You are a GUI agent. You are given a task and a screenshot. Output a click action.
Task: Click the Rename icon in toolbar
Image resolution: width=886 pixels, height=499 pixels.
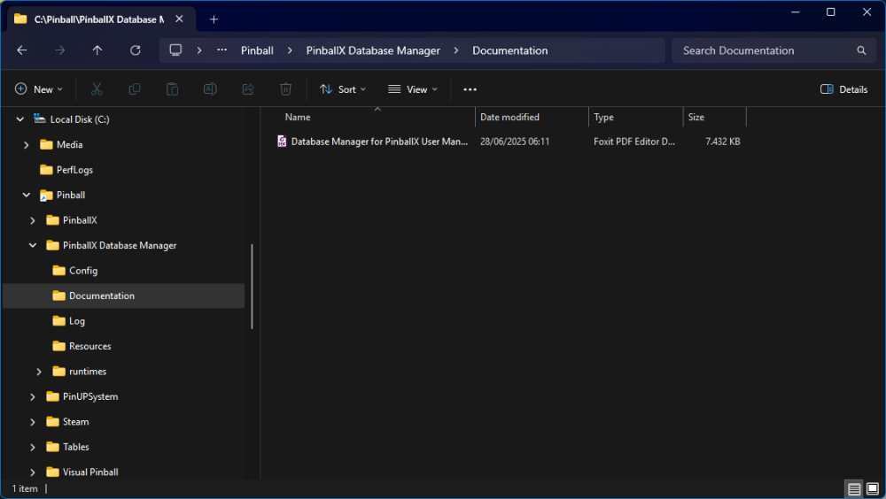[x=210, y=89]
